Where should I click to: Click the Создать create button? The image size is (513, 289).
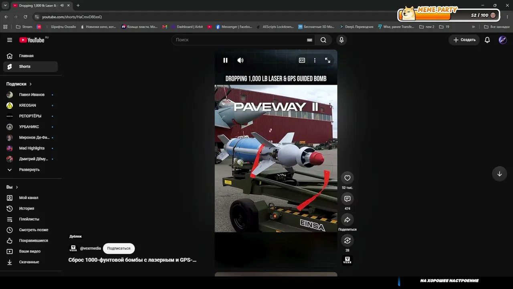coord(464,40)
